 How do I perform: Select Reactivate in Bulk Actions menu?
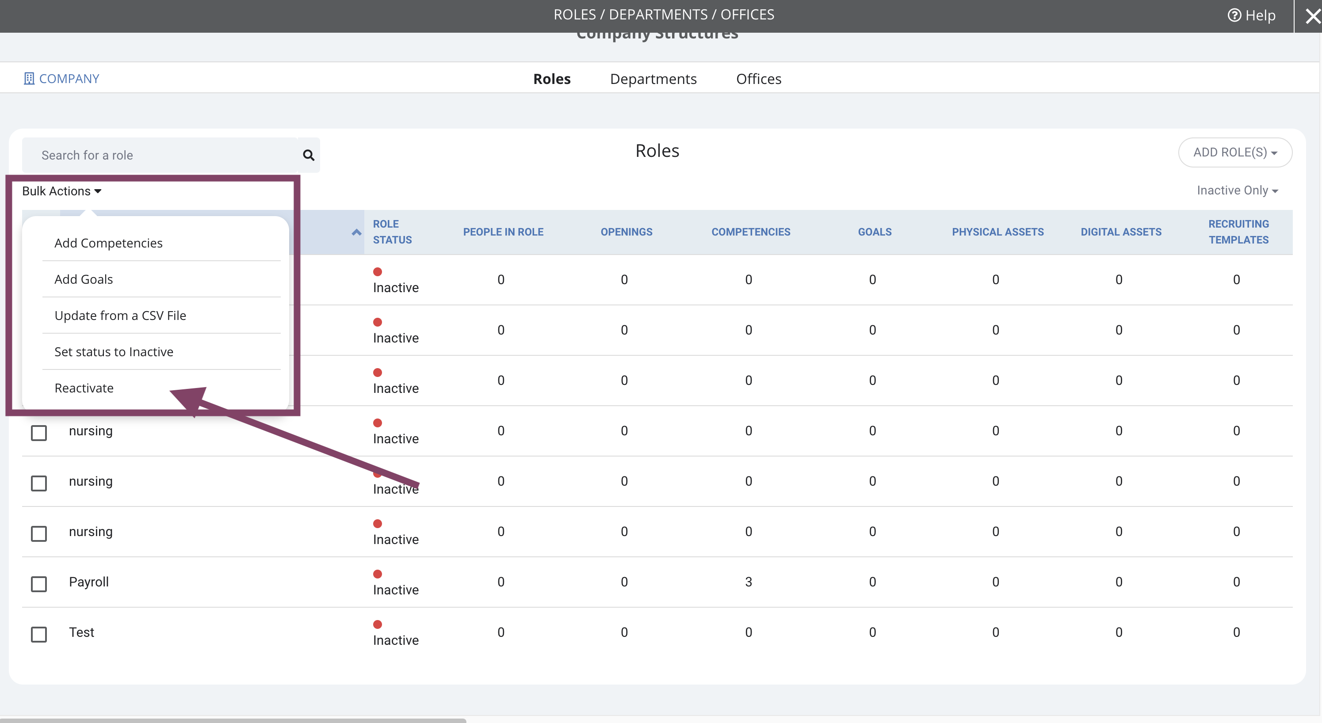tap(84, 388)
